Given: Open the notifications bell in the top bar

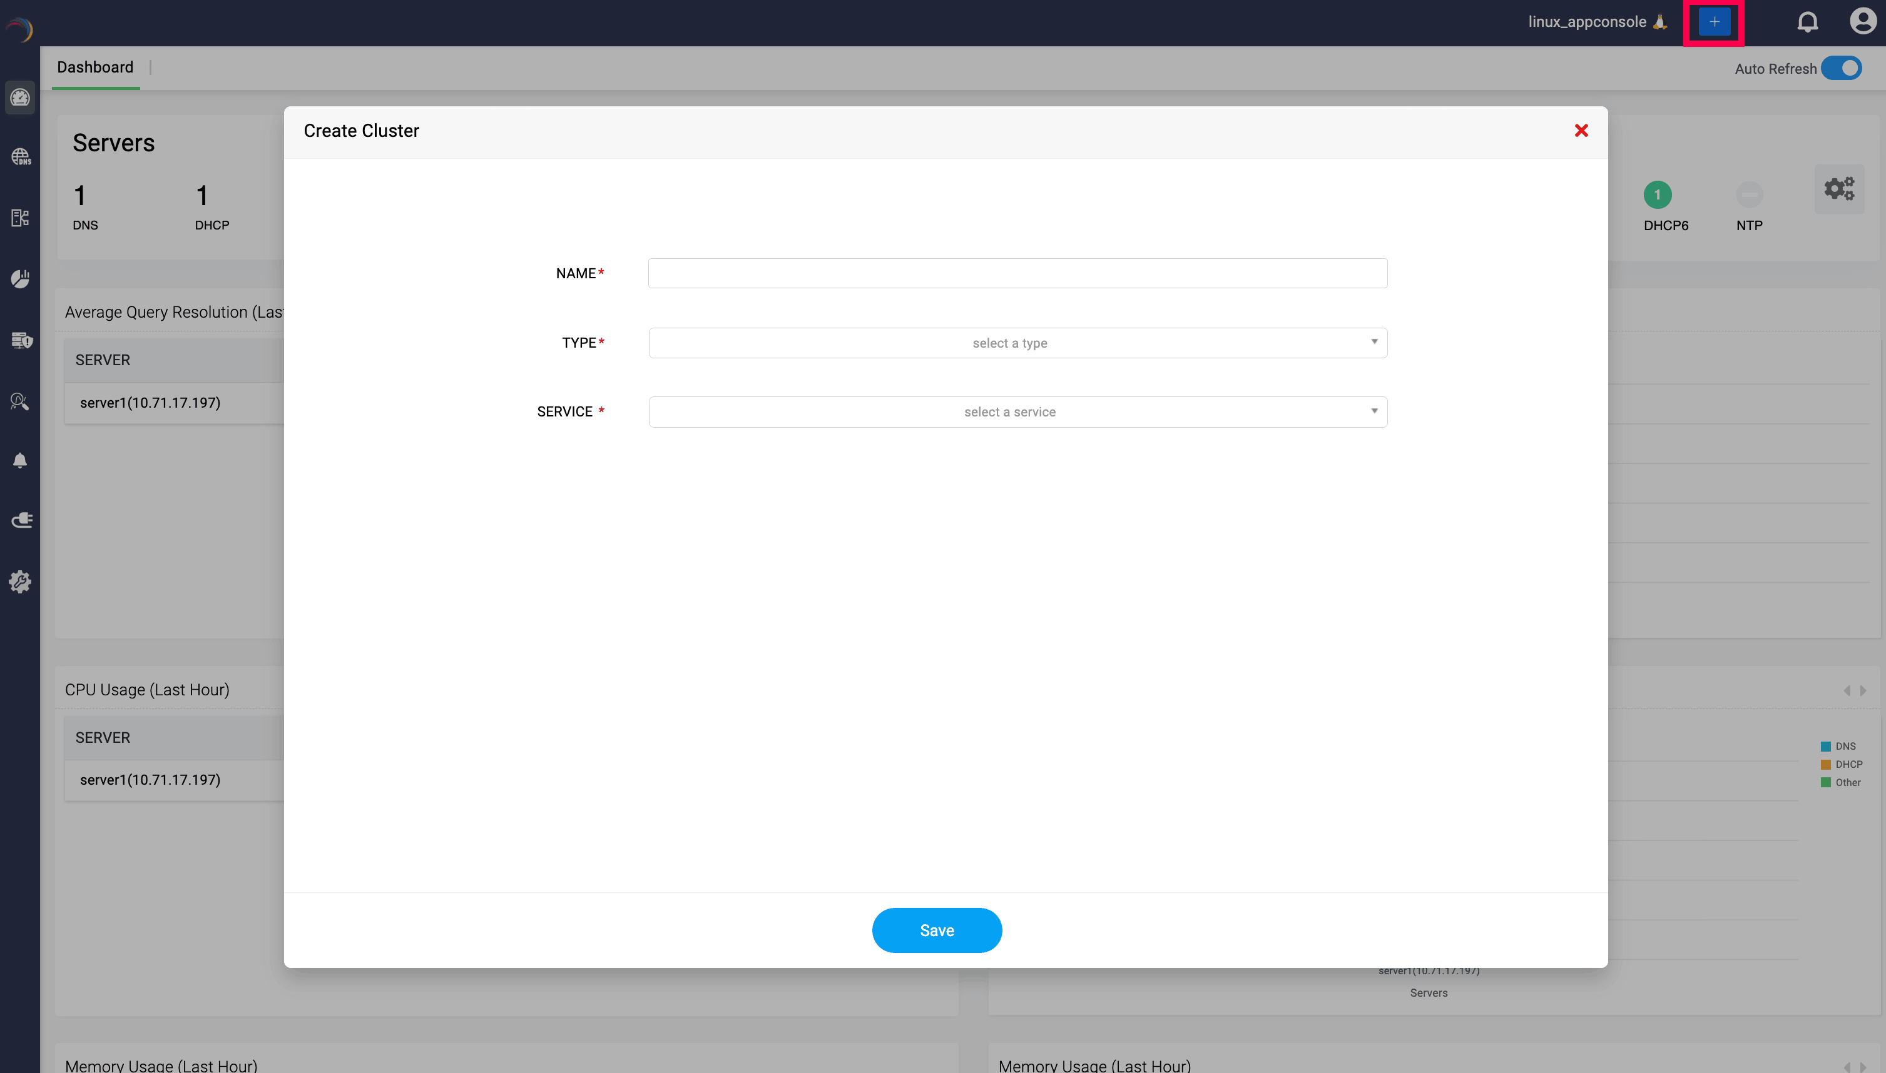Looking at the screenshot, I should [x=1807, y=22].
